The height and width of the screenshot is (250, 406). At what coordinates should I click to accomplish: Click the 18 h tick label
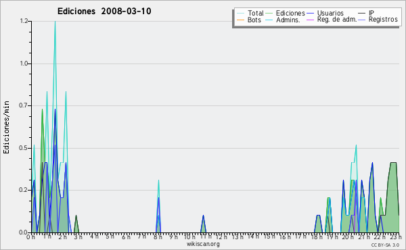coord(317,236)
